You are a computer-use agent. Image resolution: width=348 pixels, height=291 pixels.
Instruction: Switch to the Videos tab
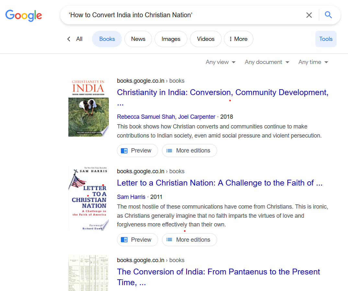tap(206, 39)
